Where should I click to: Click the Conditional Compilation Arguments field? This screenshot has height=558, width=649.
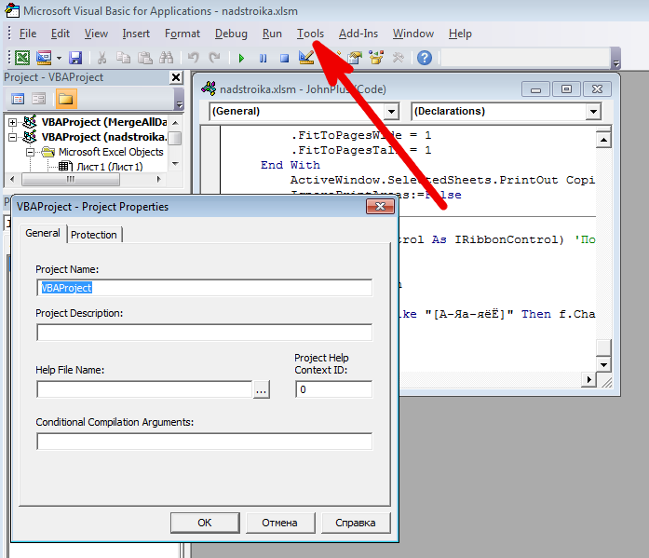pyautogui.click(x=205, y=442)
